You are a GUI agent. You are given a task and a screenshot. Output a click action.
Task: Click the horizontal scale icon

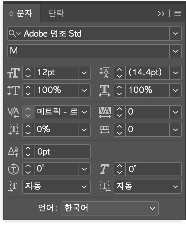pos(104,90)
